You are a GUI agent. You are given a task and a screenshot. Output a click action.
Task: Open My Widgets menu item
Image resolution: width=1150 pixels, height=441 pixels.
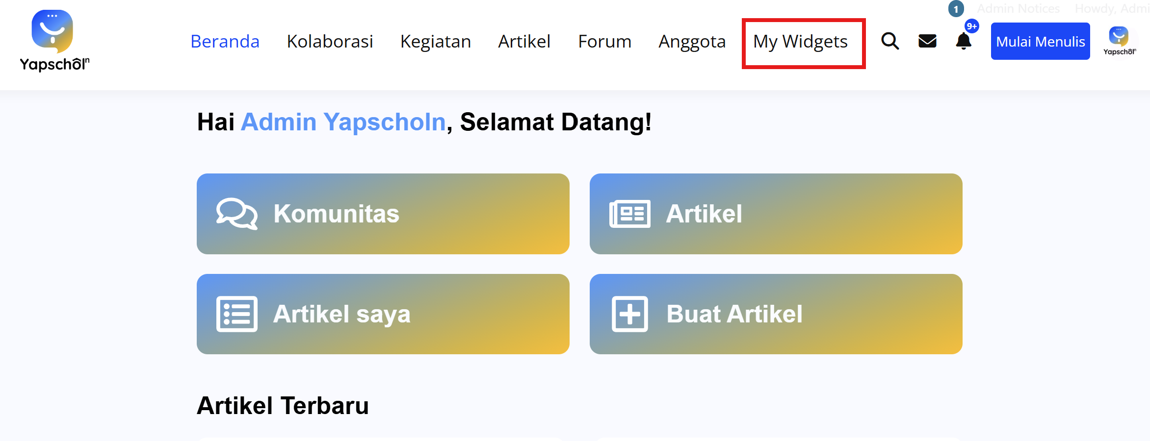coord(800,42)
